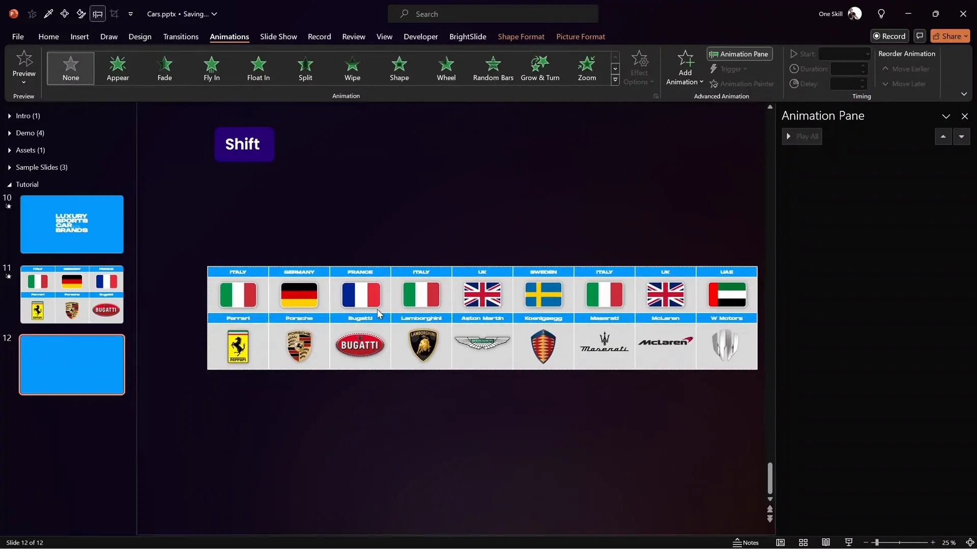Switch to Slide Sorter view
The width and height of the screenshot is (977, 549).
[x=803, y=542]
